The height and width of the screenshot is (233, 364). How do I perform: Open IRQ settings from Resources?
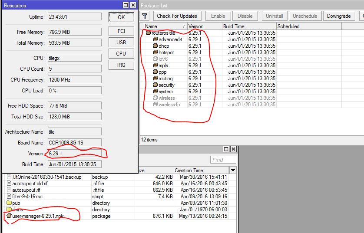click(x=121, y=65)
